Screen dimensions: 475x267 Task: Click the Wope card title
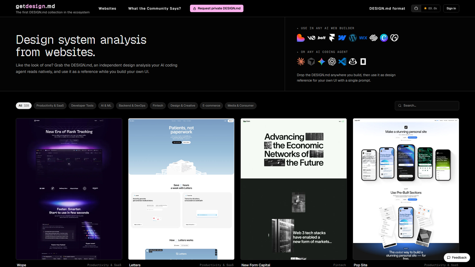point(21,265)
